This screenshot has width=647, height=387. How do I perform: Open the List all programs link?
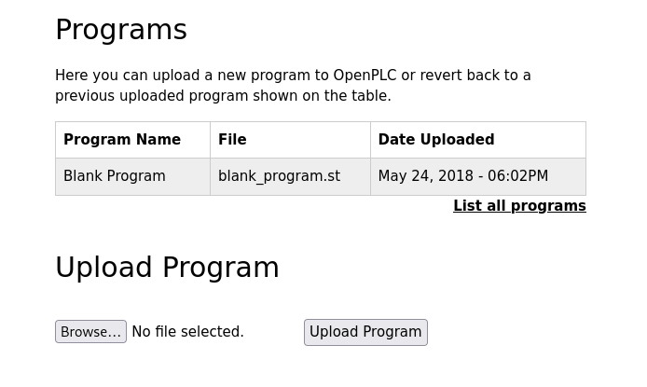[519, 205]
